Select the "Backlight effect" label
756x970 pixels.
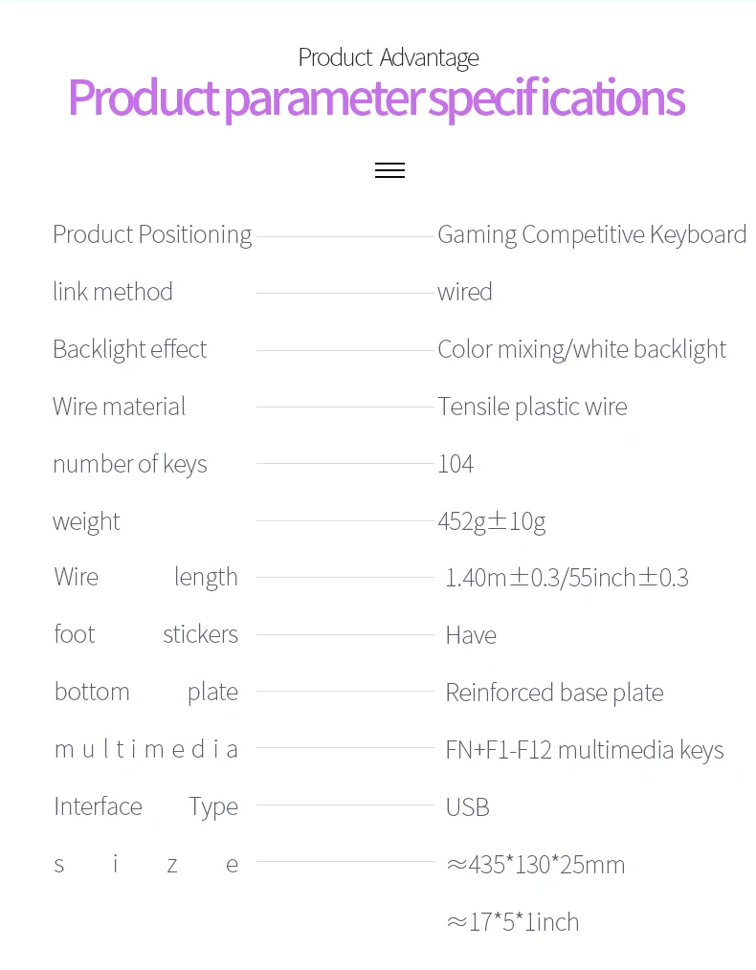(x=129, y=349)
